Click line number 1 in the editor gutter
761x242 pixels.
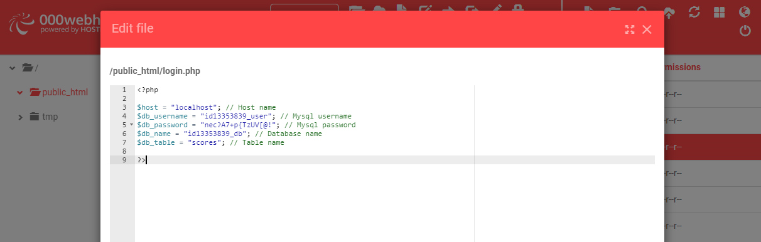click(x=124, y=90)
